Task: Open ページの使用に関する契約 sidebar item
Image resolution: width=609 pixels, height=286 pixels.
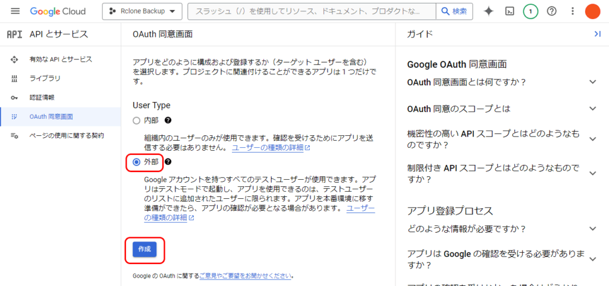Action: [61, 136]
